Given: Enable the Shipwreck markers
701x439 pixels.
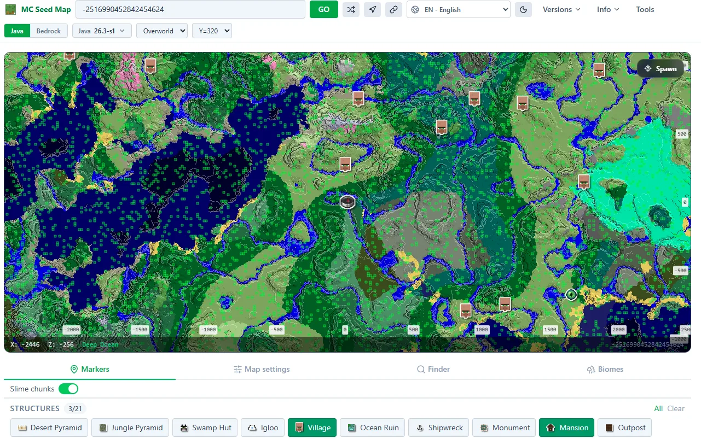Looking at the screenshot, I should [x=439, y=428].
